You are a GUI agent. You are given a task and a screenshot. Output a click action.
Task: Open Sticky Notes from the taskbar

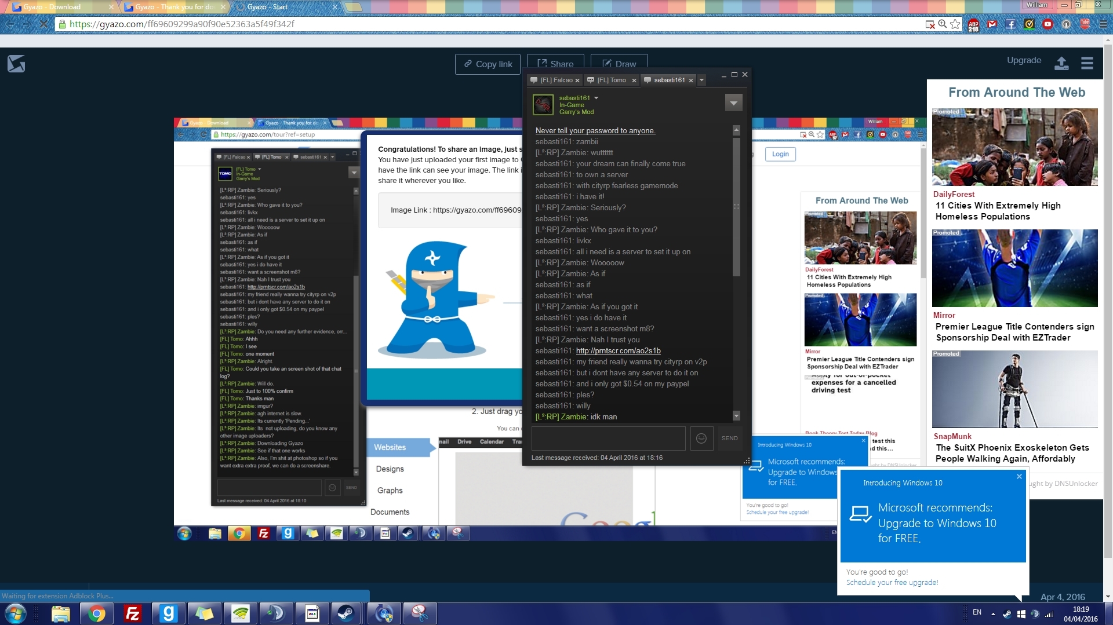pos(205,613)
